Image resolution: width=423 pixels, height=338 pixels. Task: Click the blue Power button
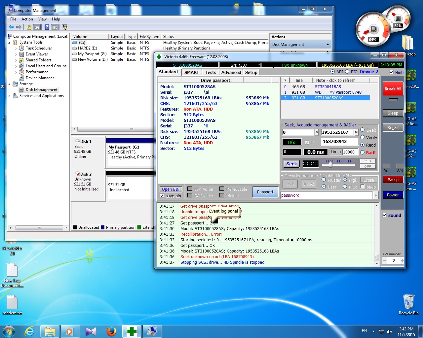coord(393,195)
